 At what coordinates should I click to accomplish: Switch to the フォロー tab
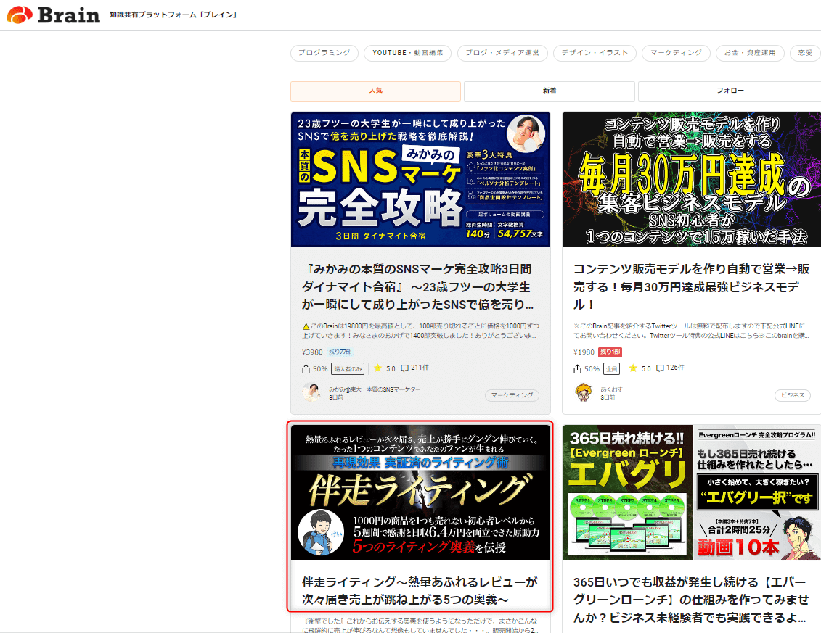[x=730, y=91]
